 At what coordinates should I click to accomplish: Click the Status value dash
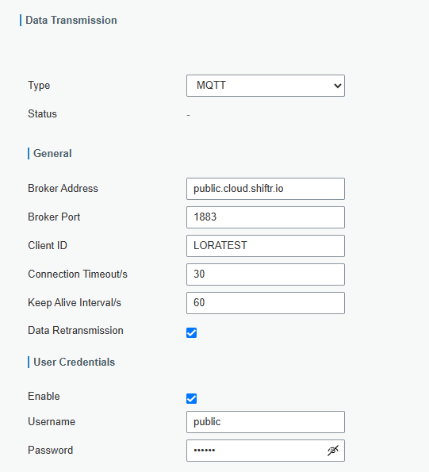[x=188, y=115]
